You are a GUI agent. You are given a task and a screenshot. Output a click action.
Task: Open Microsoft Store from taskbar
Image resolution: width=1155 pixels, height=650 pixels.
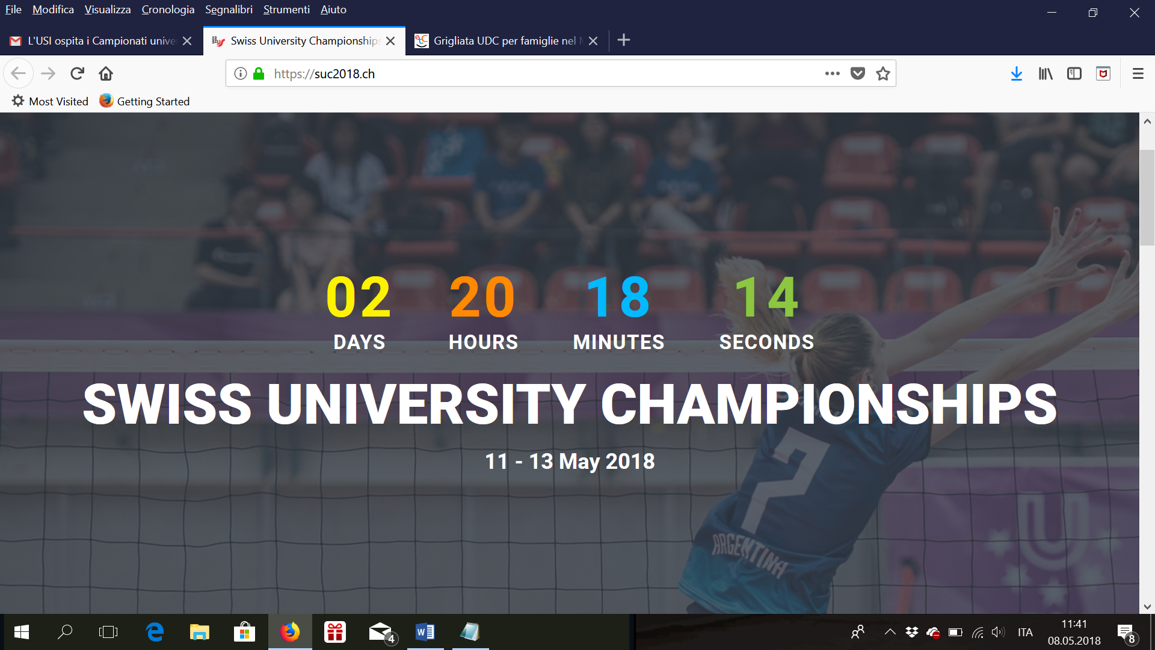tap(244, 632)
